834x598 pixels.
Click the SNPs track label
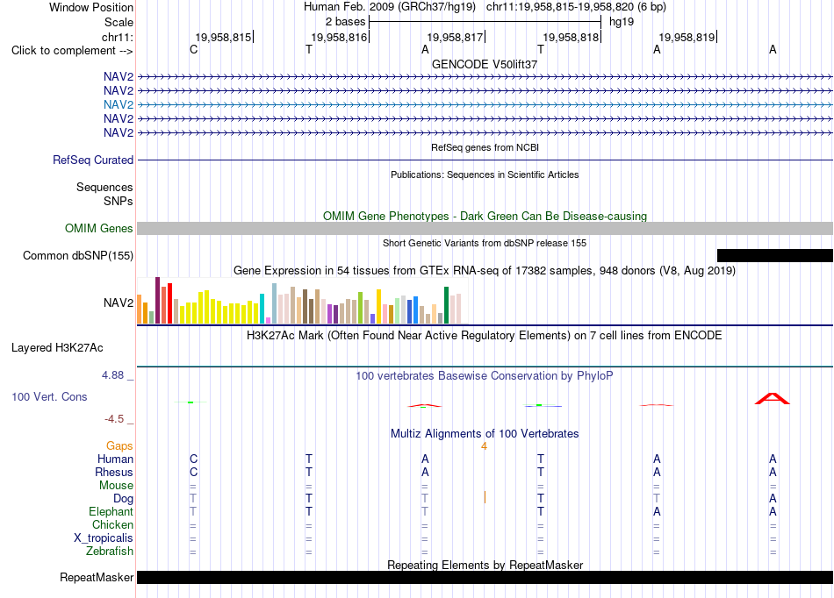[119, 202]
